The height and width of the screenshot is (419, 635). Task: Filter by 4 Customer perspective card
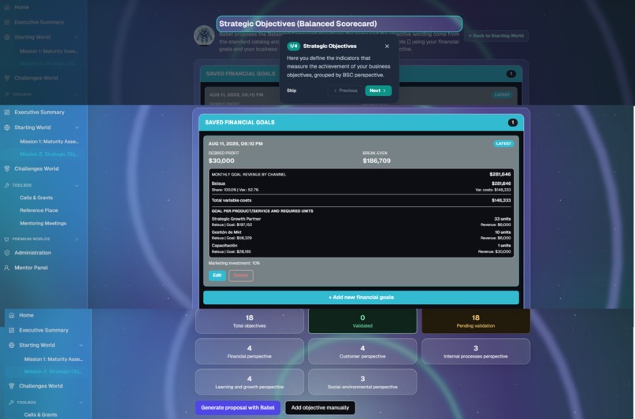tap(362, 351)
